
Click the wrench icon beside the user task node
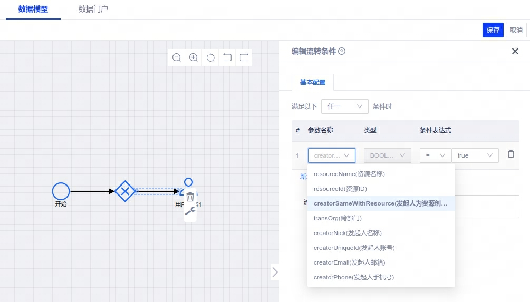click(190, 212)
